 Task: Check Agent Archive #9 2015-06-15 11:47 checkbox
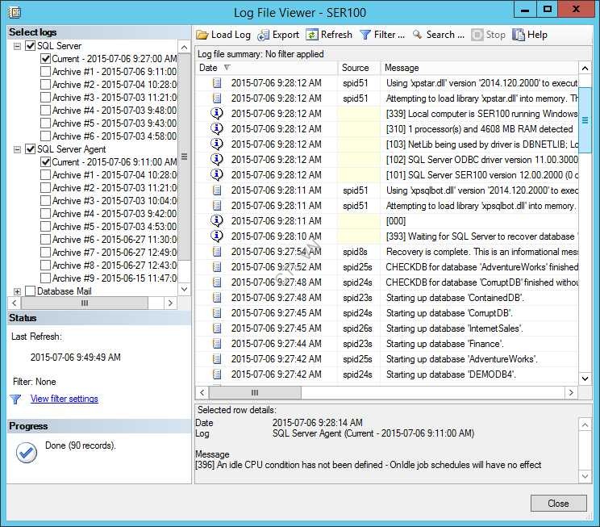click(45, 278)
